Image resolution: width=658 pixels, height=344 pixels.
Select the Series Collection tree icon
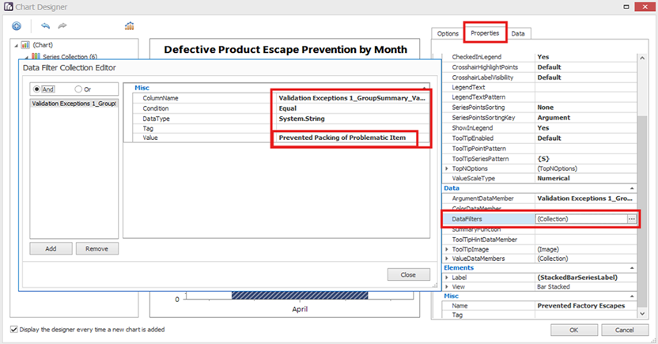[36, 57]
